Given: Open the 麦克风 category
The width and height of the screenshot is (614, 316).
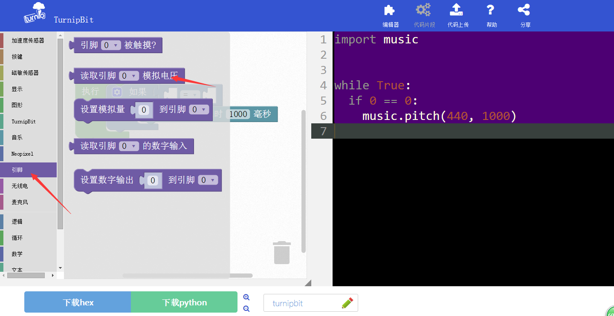Looking at the screenshot, I should 28,202.
